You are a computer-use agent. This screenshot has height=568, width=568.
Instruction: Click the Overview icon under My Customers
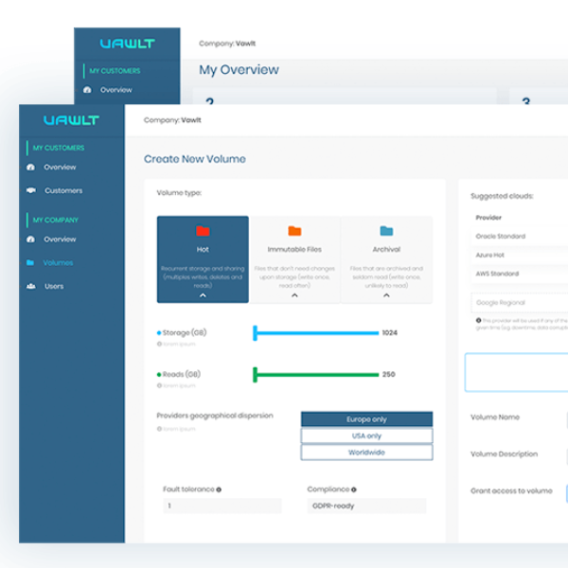coord(31,168)
